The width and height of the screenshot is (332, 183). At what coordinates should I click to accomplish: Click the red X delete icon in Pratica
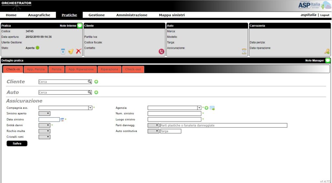(79, 51)
